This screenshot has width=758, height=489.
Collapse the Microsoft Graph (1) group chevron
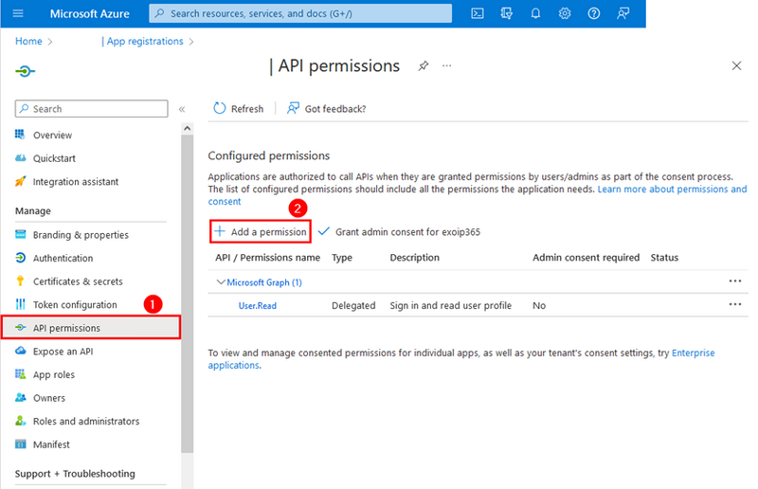(221, 282)
